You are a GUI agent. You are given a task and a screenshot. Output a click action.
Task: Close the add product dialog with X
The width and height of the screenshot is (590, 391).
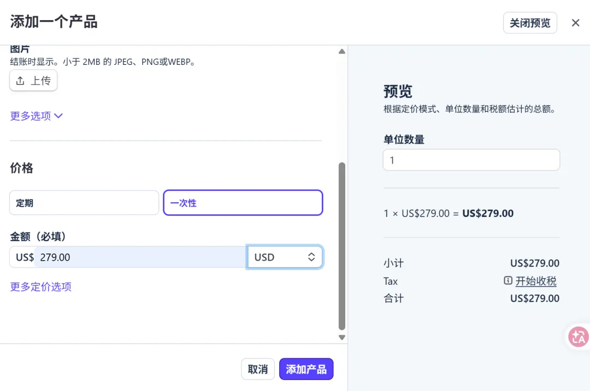575,23
